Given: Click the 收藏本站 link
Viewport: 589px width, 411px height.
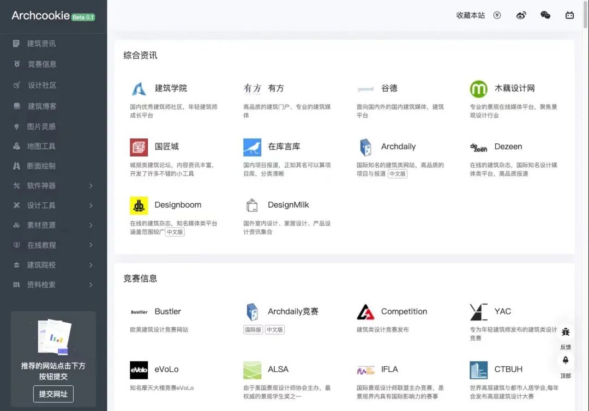Looking at the screenshot, I should tap(470, 15).
